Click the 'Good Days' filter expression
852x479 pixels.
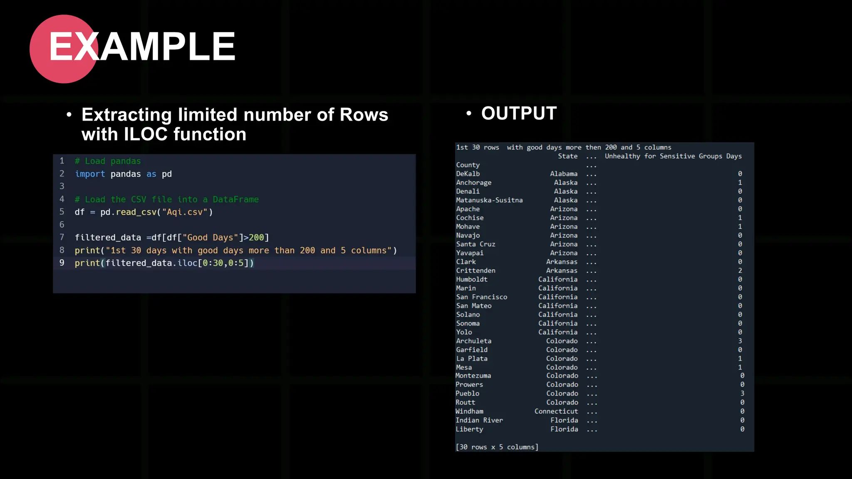click(x=210, y=237)
